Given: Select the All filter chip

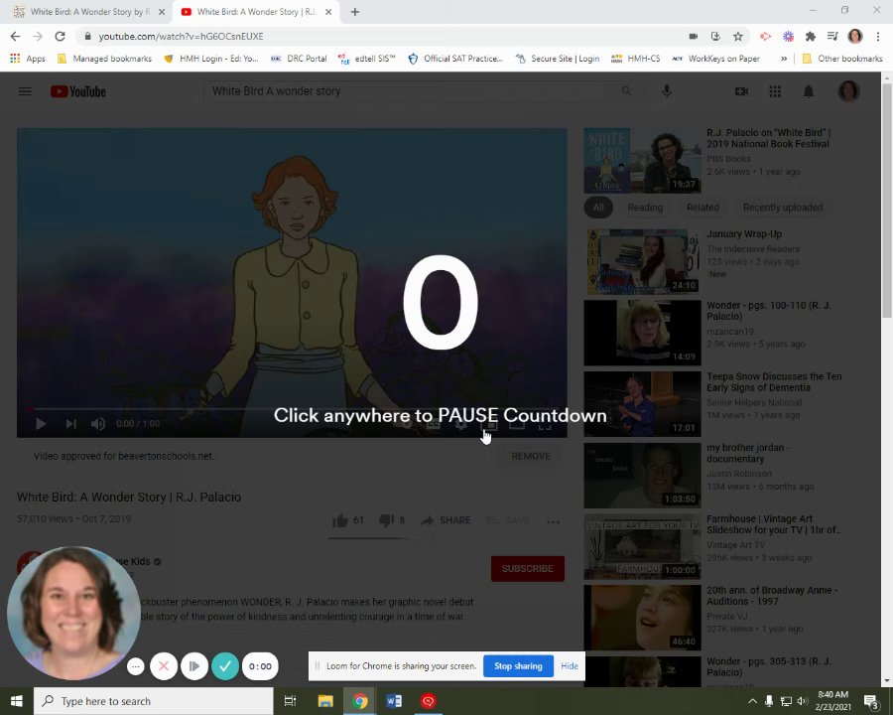Looking at the screenshot, I should [x=598, y=207].
